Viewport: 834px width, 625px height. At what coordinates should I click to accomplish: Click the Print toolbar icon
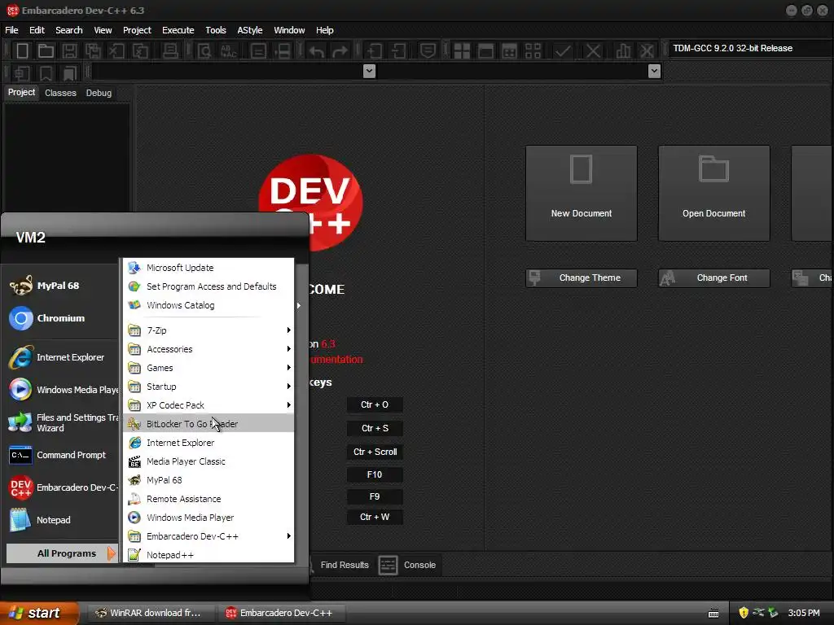tap(170, 51)
